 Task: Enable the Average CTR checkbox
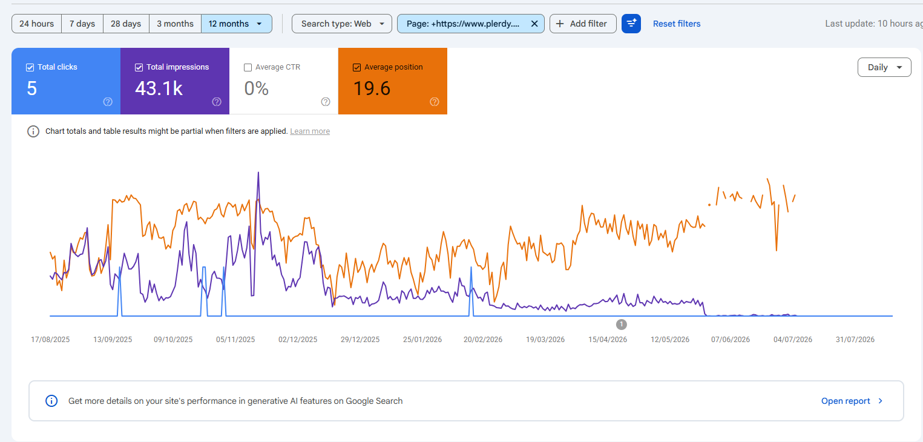point(248,67)
